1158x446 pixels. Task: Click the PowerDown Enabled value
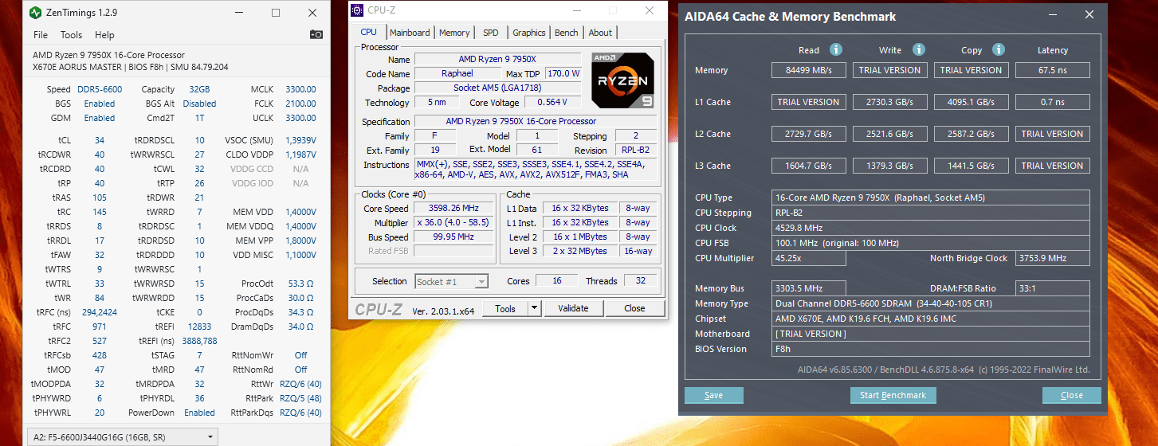[x=199, y=413]
